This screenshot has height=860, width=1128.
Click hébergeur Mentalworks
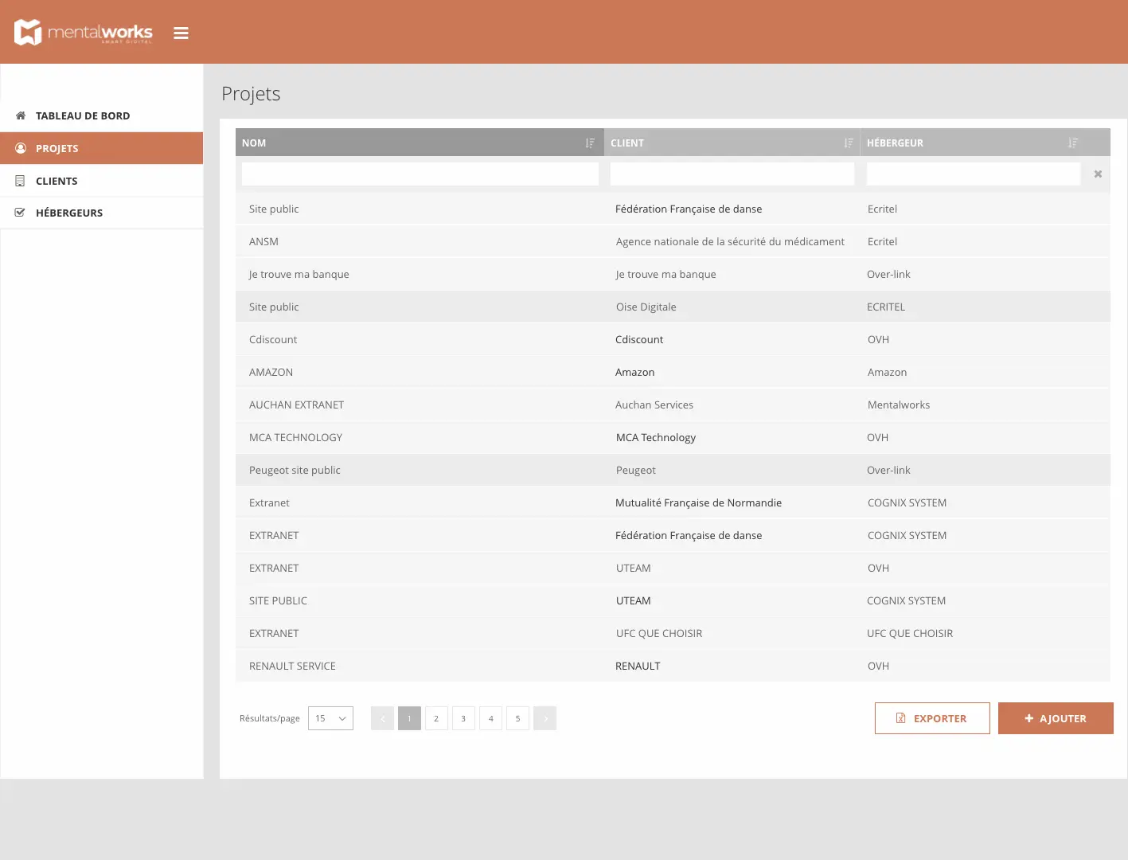coord(899,405)
